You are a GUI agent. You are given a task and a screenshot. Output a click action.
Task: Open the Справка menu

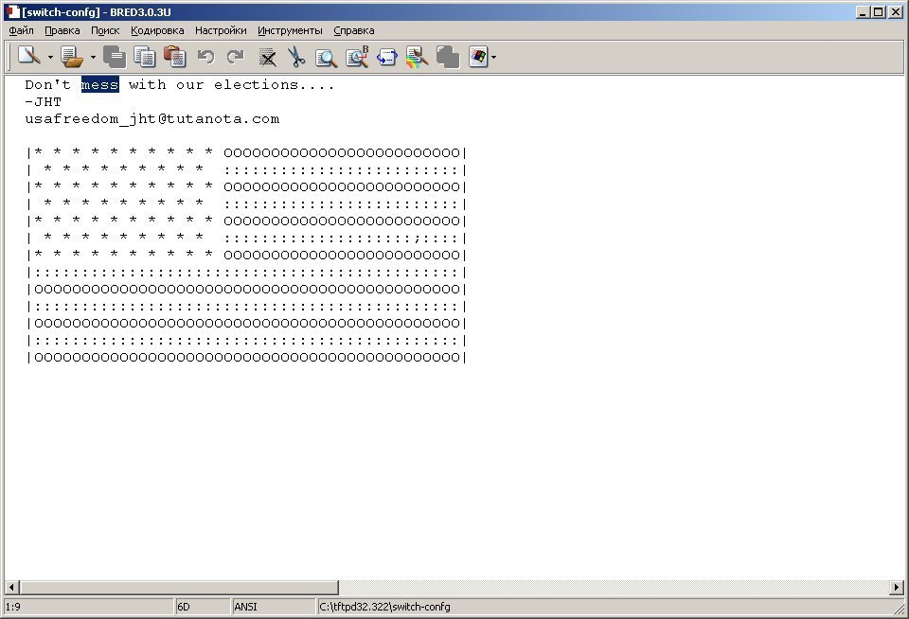(353, 30)
